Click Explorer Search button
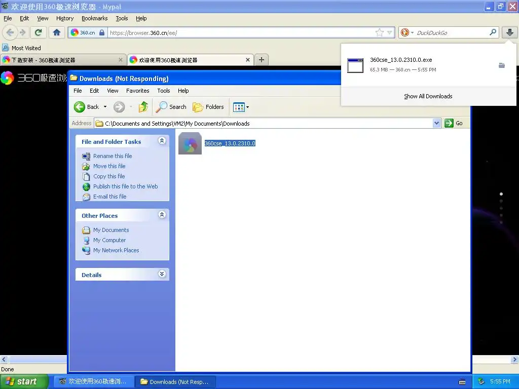The image size is (519, 389). click(x=171, y=107)
